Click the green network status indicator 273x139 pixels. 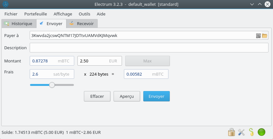261,132
